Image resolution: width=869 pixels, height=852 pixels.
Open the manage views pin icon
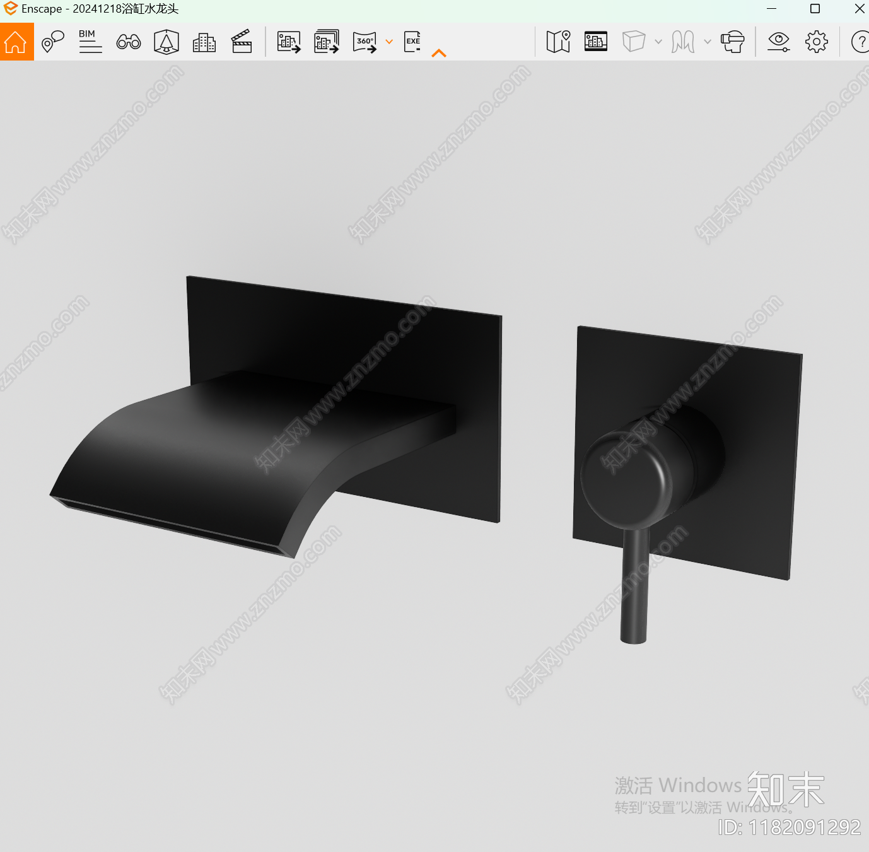tap(53, 42)
